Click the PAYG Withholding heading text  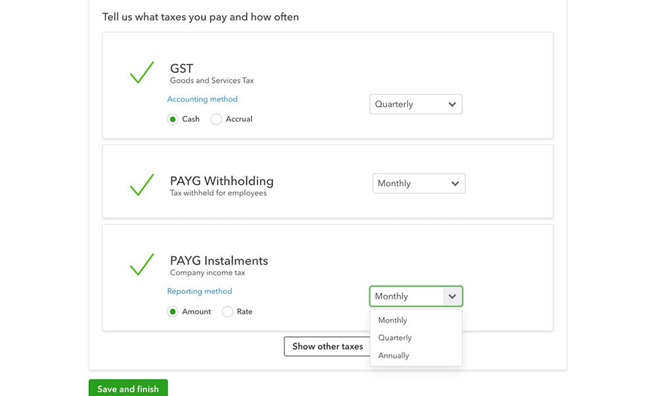tap(221, 181)
